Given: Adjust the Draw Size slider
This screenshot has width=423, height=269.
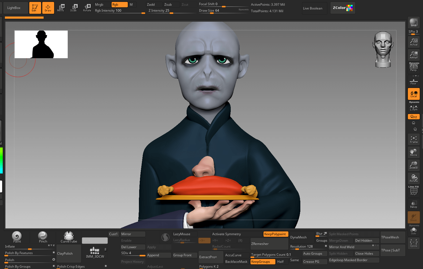Looking at the screenshot, I should tap(224, 11).
